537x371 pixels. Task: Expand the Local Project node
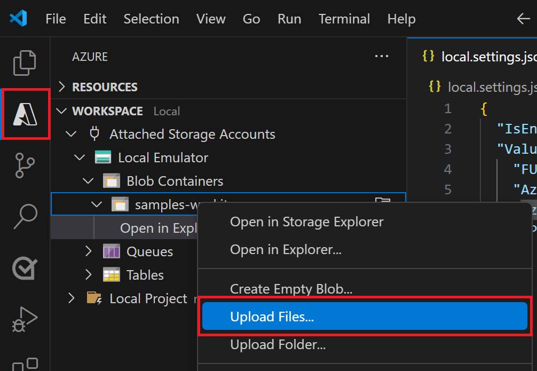71,298
